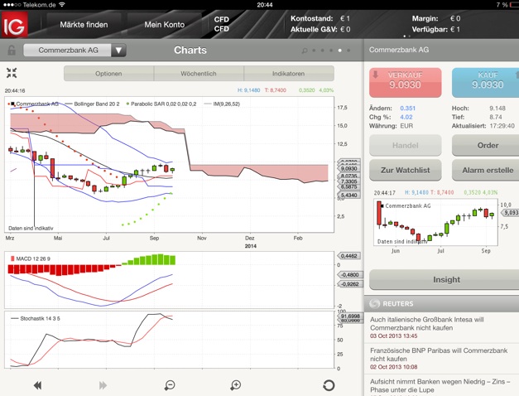Screen dimensions: 519x396
Task: Open Mein Konto menu
Action: [x=164, y=25]
